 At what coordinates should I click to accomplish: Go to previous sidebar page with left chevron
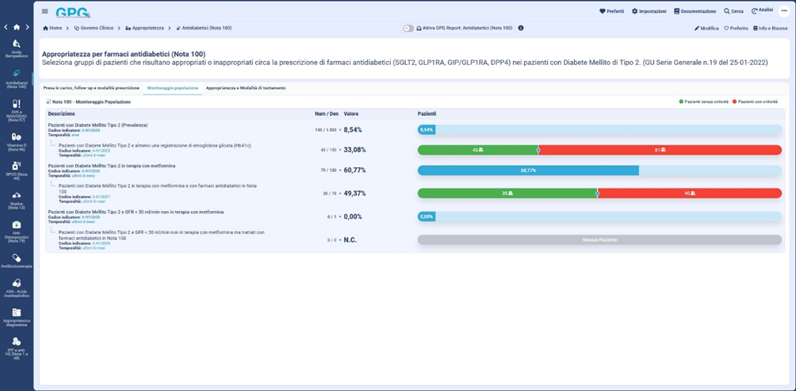(6, 27)
